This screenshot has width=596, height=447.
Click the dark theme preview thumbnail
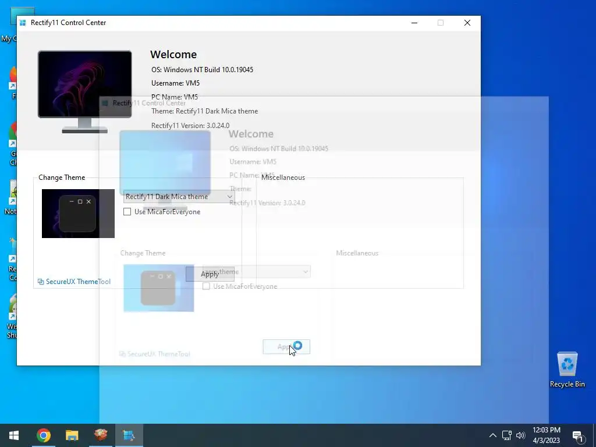click(78, 214)
